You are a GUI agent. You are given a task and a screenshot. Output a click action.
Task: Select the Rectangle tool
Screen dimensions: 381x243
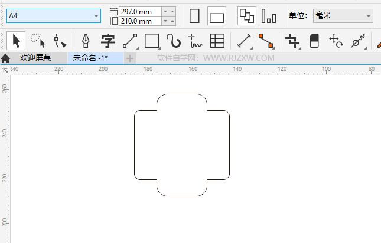(152, 41)
